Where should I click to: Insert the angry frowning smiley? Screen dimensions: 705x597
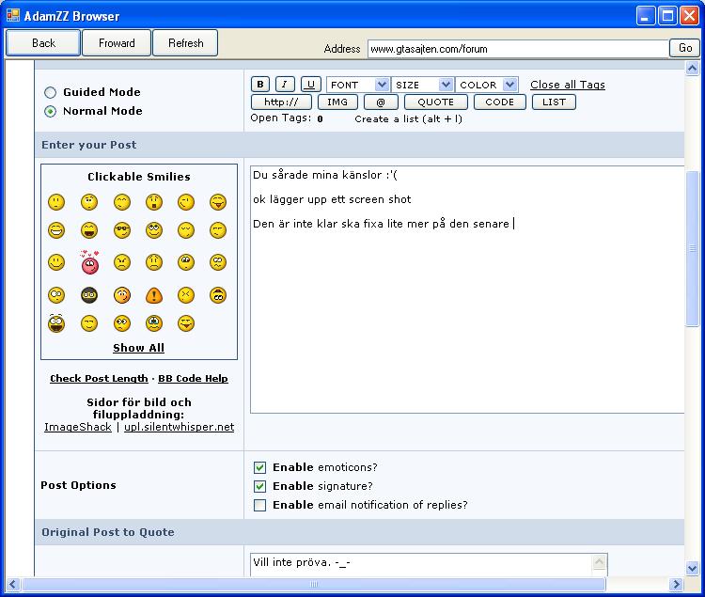click(122, 262)
